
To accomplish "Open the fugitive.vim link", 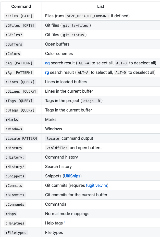I will click(96, 185).
